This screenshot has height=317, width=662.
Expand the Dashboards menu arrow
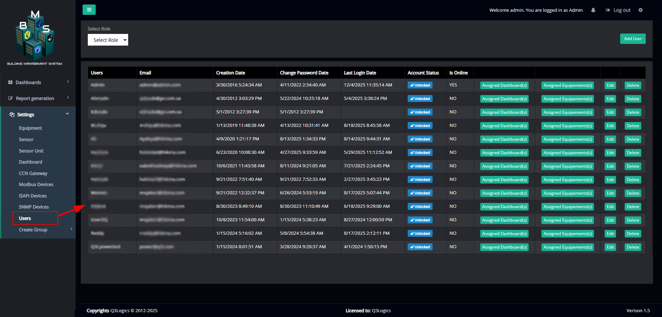point(68,82)
